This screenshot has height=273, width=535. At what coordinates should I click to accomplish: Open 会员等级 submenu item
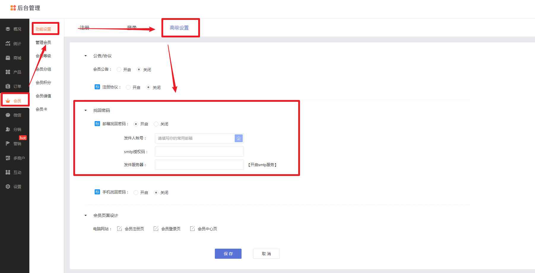click(43, 56)
